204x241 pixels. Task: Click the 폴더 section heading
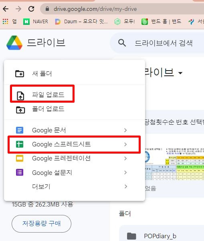[125, 214]
